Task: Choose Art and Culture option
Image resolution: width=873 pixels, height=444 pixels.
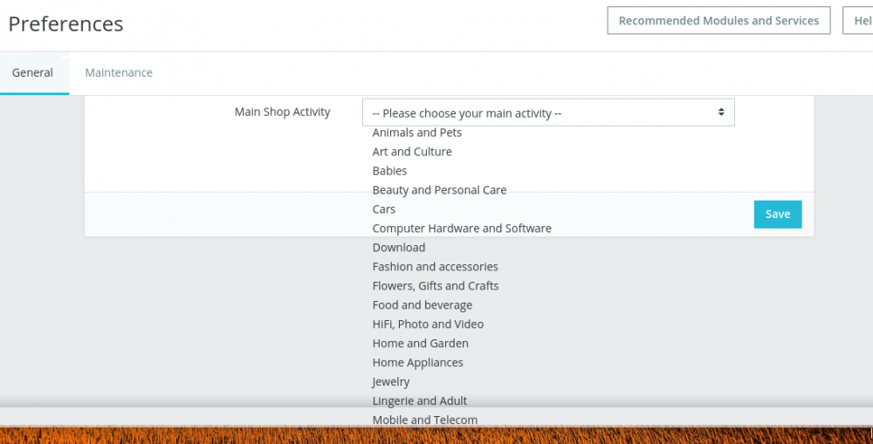Action: [x=412, y=152]
